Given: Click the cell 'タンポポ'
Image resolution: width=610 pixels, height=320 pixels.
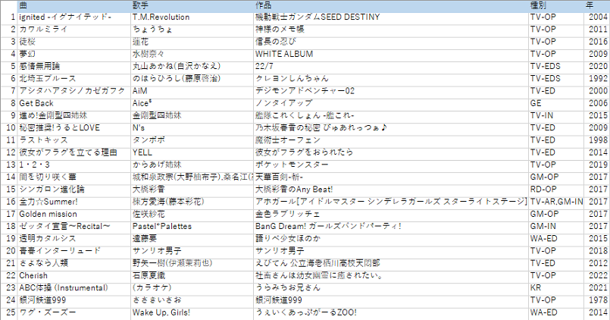Looking at the screenshot, I should click(192, 140).
